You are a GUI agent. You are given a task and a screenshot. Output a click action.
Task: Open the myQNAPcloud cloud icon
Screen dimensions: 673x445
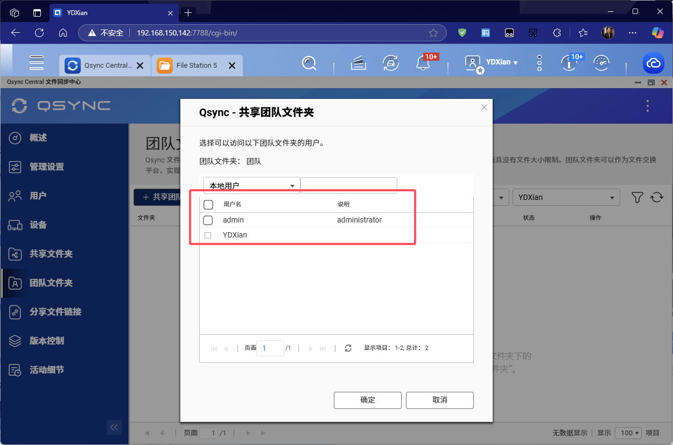(x=654, y=63)
